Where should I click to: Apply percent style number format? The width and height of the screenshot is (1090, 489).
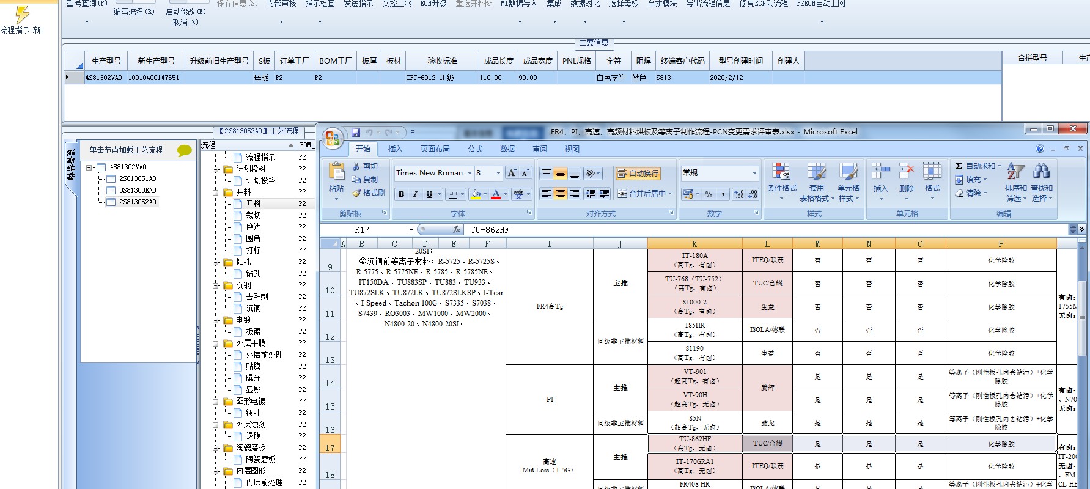[x=709, y=194]
